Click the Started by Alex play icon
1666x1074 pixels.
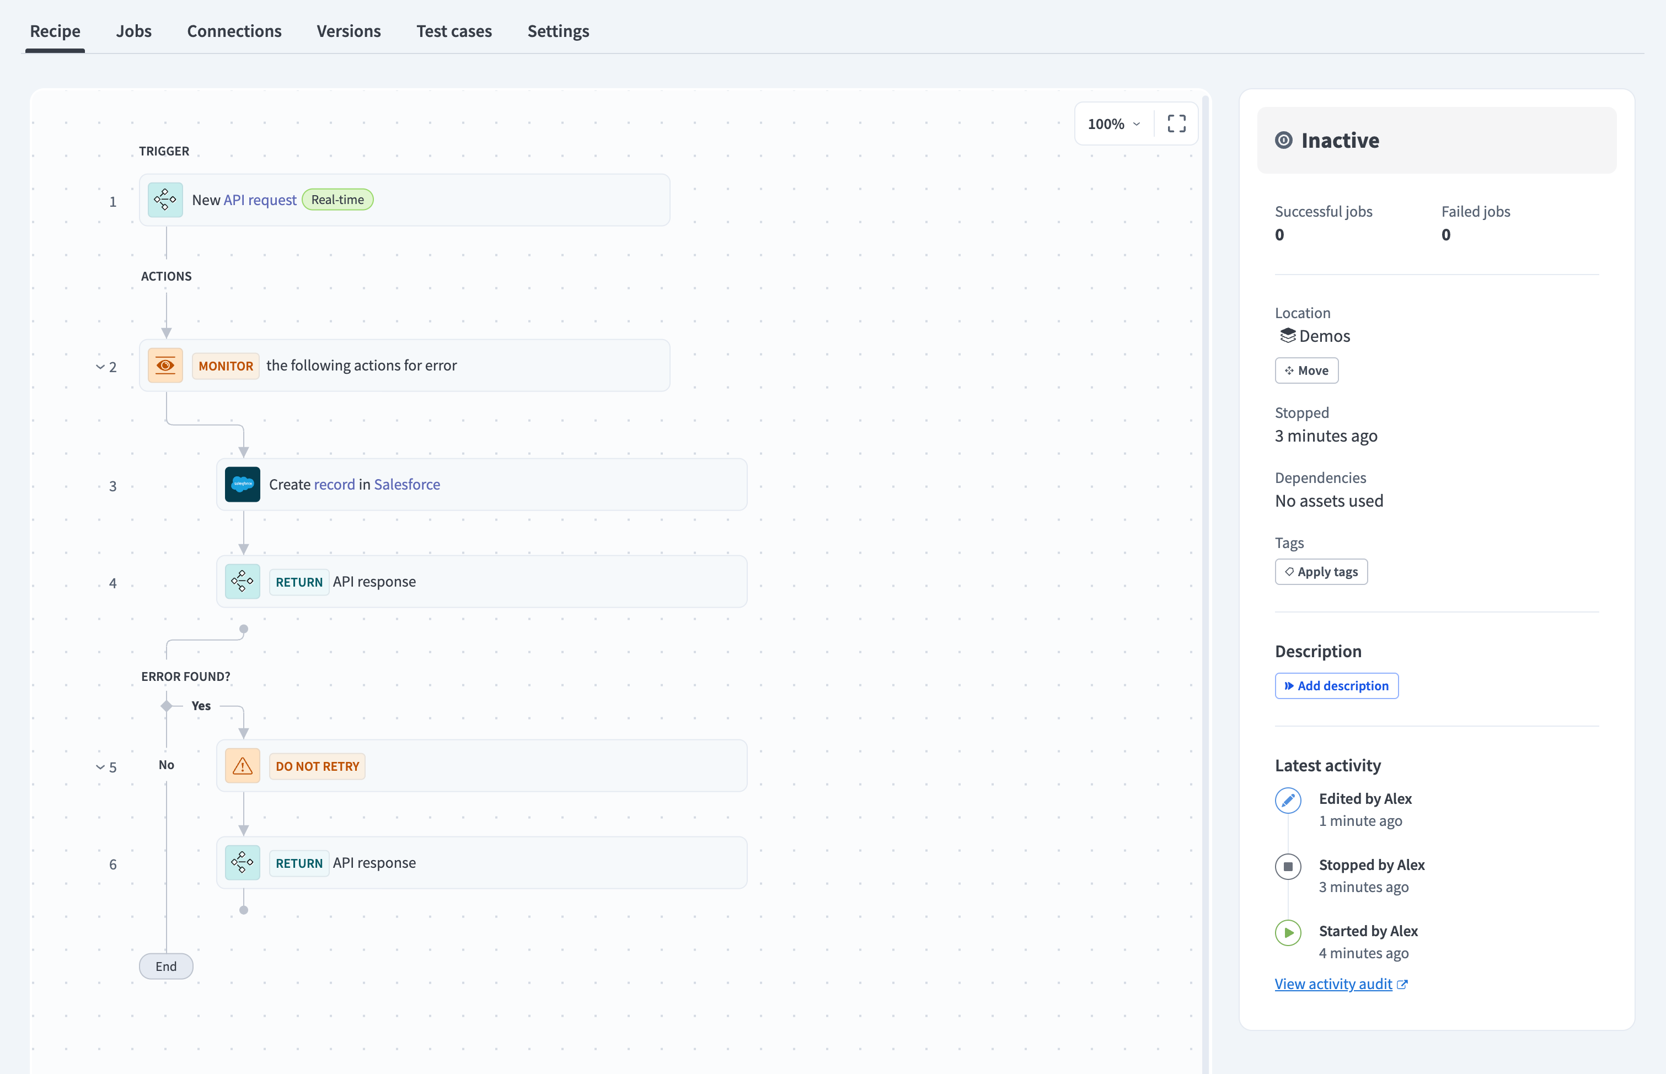click(1288, 932)
